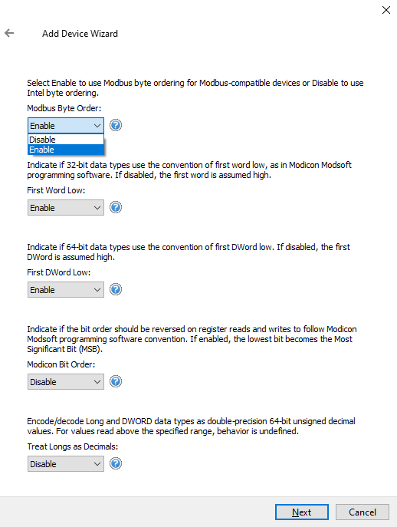Image resolution: width=397 pixels, height=527 pixels.
Task: Open help for First DWord Low
Action: point(116,289)
